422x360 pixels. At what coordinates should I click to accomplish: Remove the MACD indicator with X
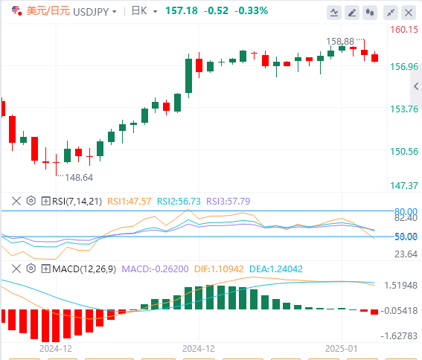click(16, 269)
